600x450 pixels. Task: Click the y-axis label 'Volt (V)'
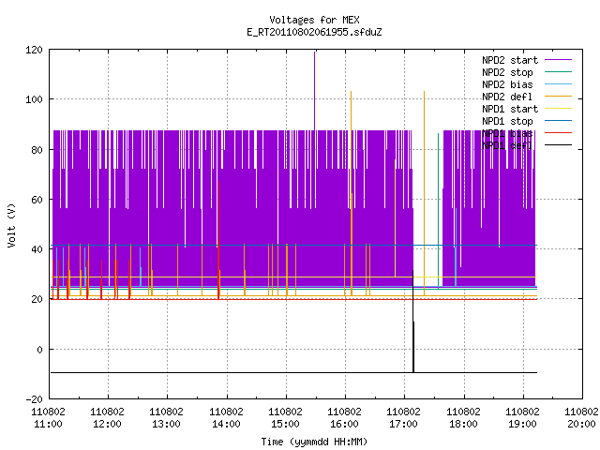point(12,225)
